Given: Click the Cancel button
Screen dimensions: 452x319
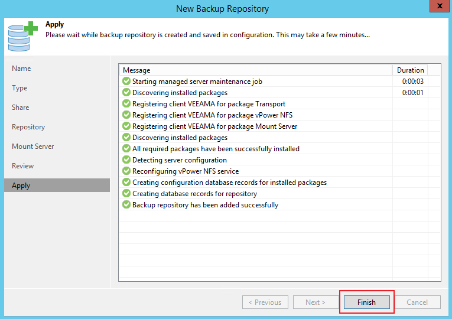Looking at the screenshot, I should pos(417,302).
